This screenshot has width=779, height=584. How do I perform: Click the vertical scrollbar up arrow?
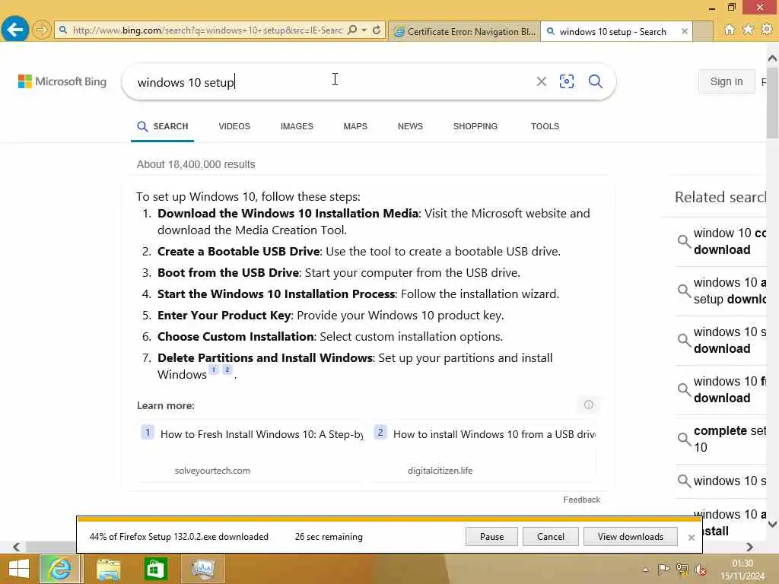[x=773, y=59]
